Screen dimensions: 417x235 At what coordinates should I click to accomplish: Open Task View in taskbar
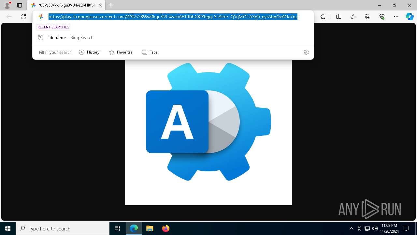click(117, 228)
